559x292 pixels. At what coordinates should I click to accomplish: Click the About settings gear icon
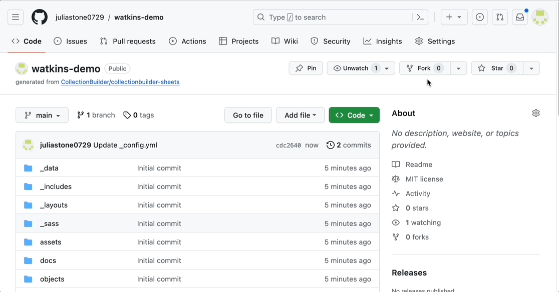(535, 113)
